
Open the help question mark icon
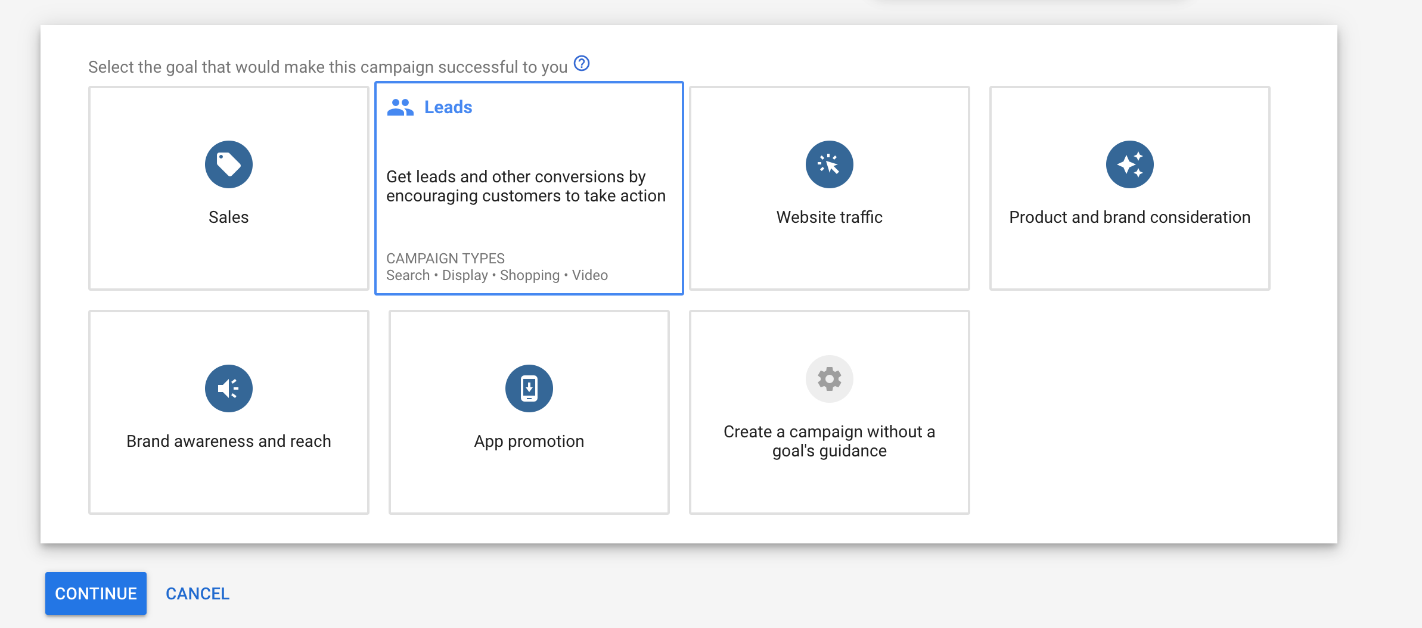pos(582,63)
